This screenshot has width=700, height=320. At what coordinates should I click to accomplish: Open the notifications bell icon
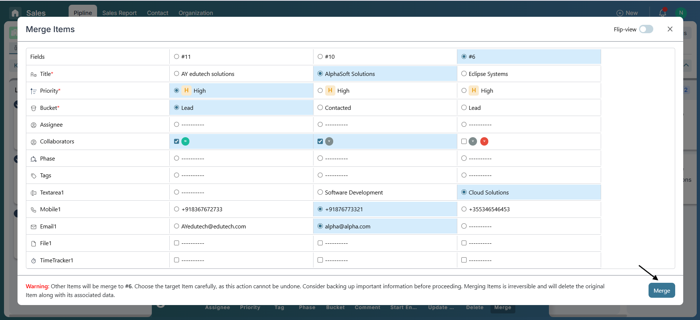662,13
